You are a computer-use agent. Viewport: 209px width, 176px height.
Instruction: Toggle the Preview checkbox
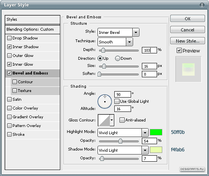179,51
